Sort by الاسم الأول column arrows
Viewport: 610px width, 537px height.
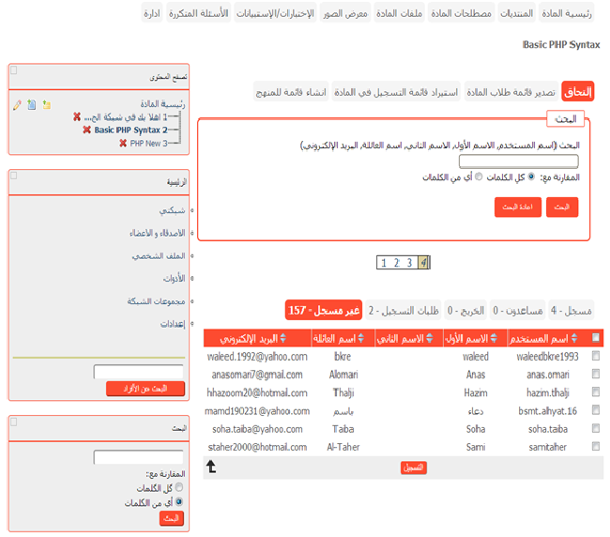(x=494, y=338)
